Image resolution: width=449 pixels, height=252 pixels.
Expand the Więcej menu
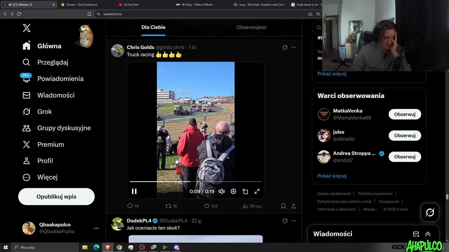[40, 177]
